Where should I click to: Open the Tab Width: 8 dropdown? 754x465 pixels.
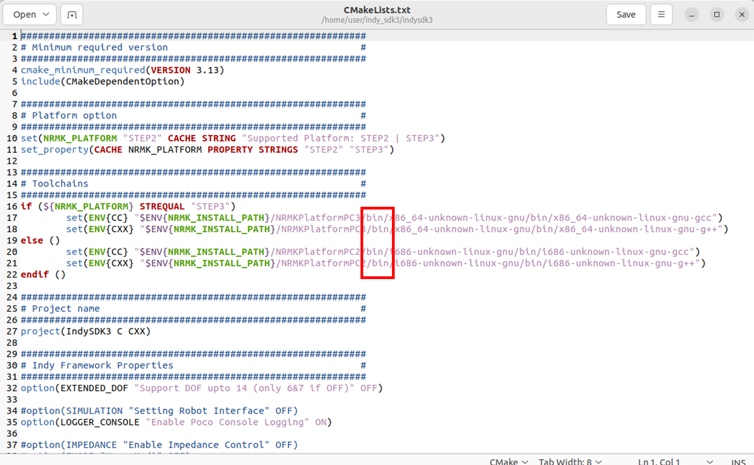(x=570, y=461)
